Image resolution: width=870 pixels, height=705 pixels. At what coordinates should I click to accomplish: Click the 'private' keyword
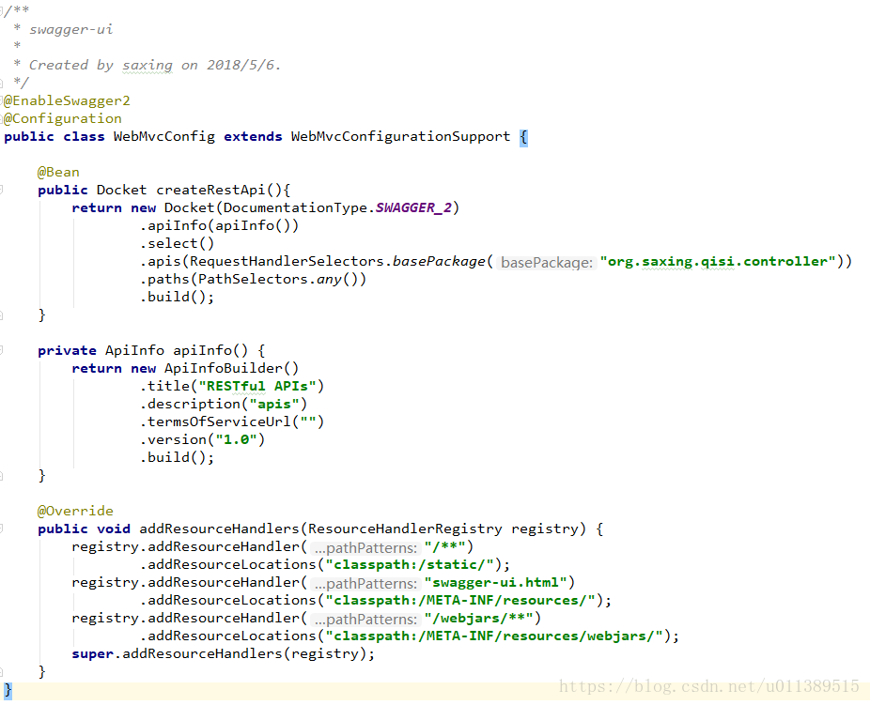[67, 350]
